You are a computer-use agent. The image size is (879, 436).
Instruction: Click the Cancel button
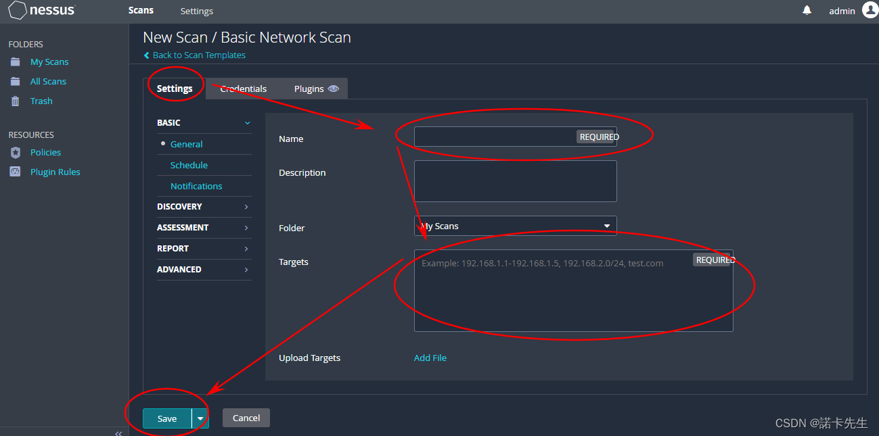[246, 418]
